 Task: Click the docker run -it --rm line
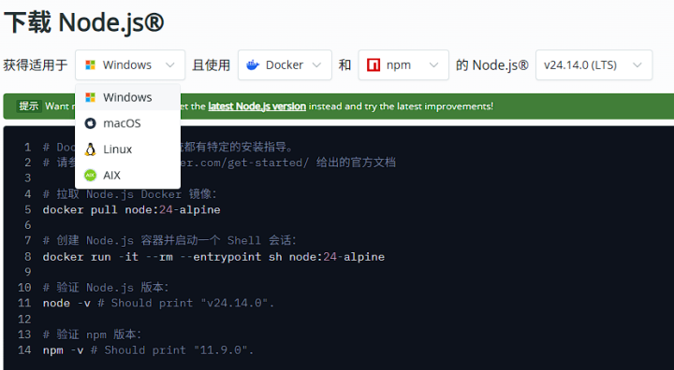(x=213, y=257)
